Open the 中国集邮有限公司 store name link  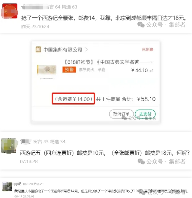pyautogui.click(x=63, y=49)
